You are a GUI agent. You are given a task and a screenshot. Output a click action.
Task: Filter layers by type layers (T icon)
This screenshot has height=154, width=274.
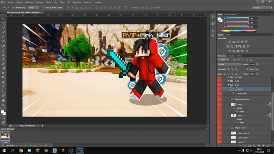click(x=243, y=60)
